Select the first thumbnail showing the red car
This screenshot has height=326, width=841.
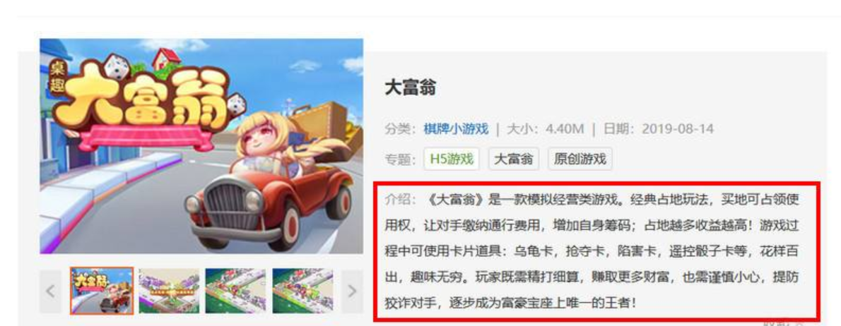102,291
